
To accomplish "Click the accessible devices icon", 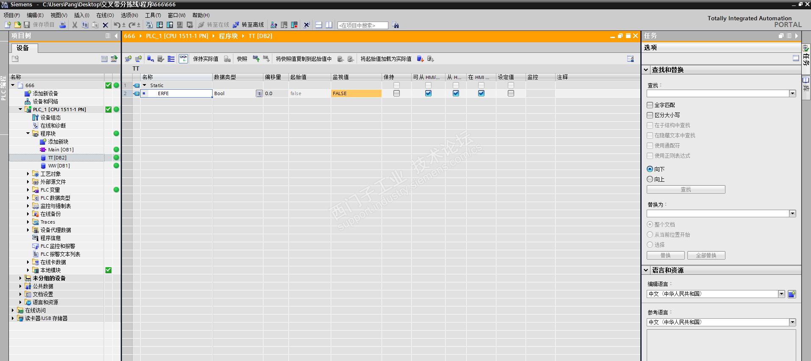I will click(x=274, y=25).
